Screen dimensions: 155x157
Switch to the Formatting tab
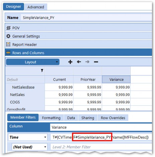tap(51, 118)
